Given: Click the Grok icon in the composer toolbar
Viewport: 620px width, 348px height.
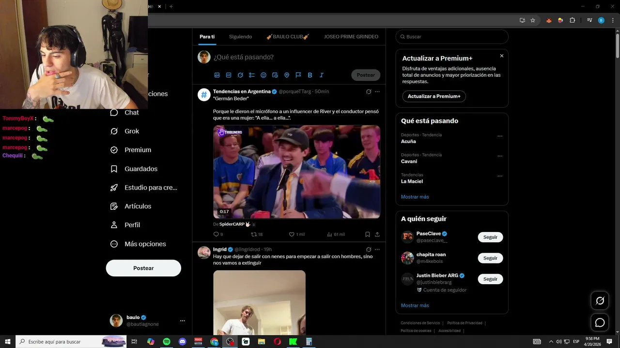Looking at the screenshot, I should [x=240, y=75].
